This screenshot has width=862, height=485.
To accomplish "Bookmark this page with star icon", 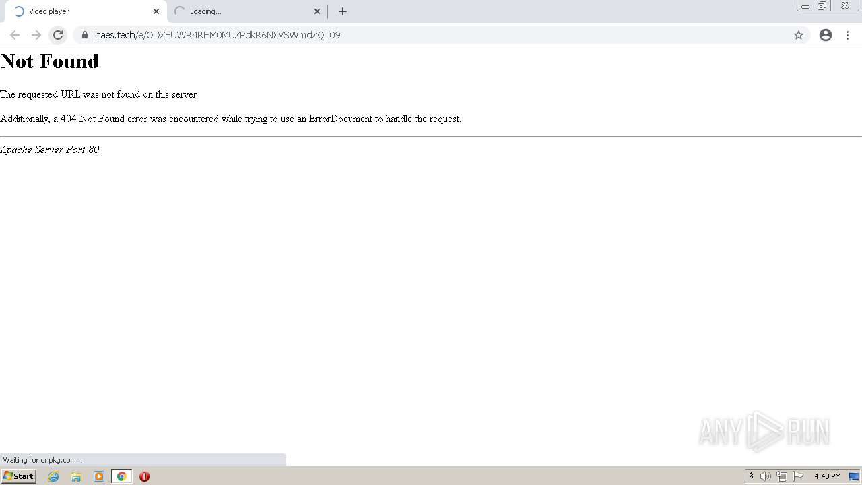I will point(799,35).
